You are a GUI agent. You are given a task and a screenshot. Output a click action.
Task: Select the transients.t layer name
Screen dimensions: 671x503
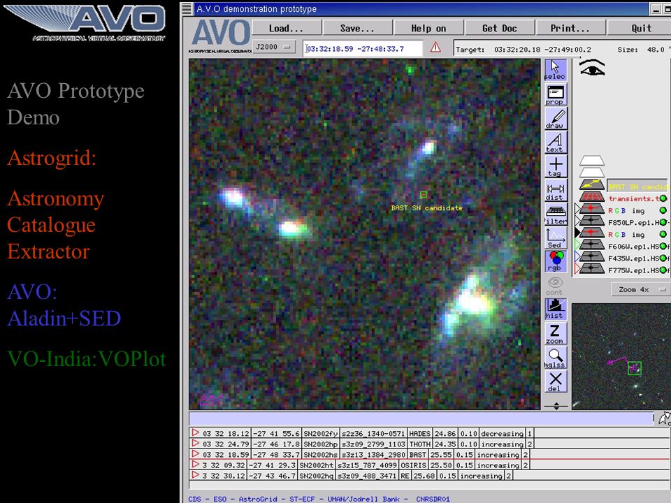[x=634, y=198]
